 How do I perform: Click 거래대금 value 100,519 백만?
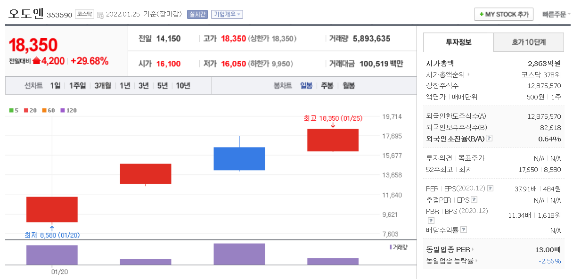tap(381, 64)
